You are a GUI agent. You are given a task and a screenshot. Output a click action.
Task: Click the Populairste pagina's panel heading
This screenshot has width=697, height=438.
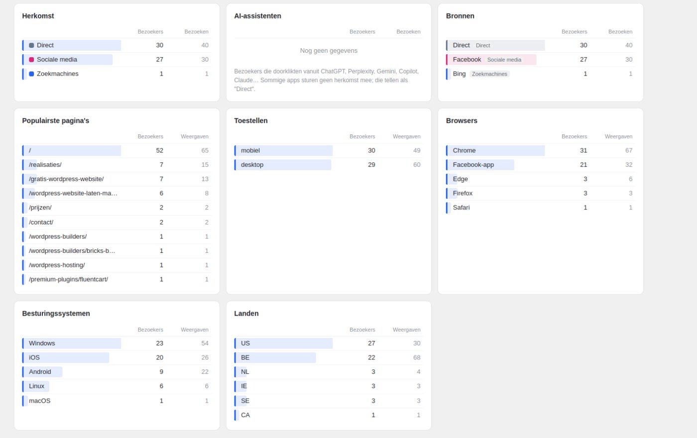(x=56, y=121)
